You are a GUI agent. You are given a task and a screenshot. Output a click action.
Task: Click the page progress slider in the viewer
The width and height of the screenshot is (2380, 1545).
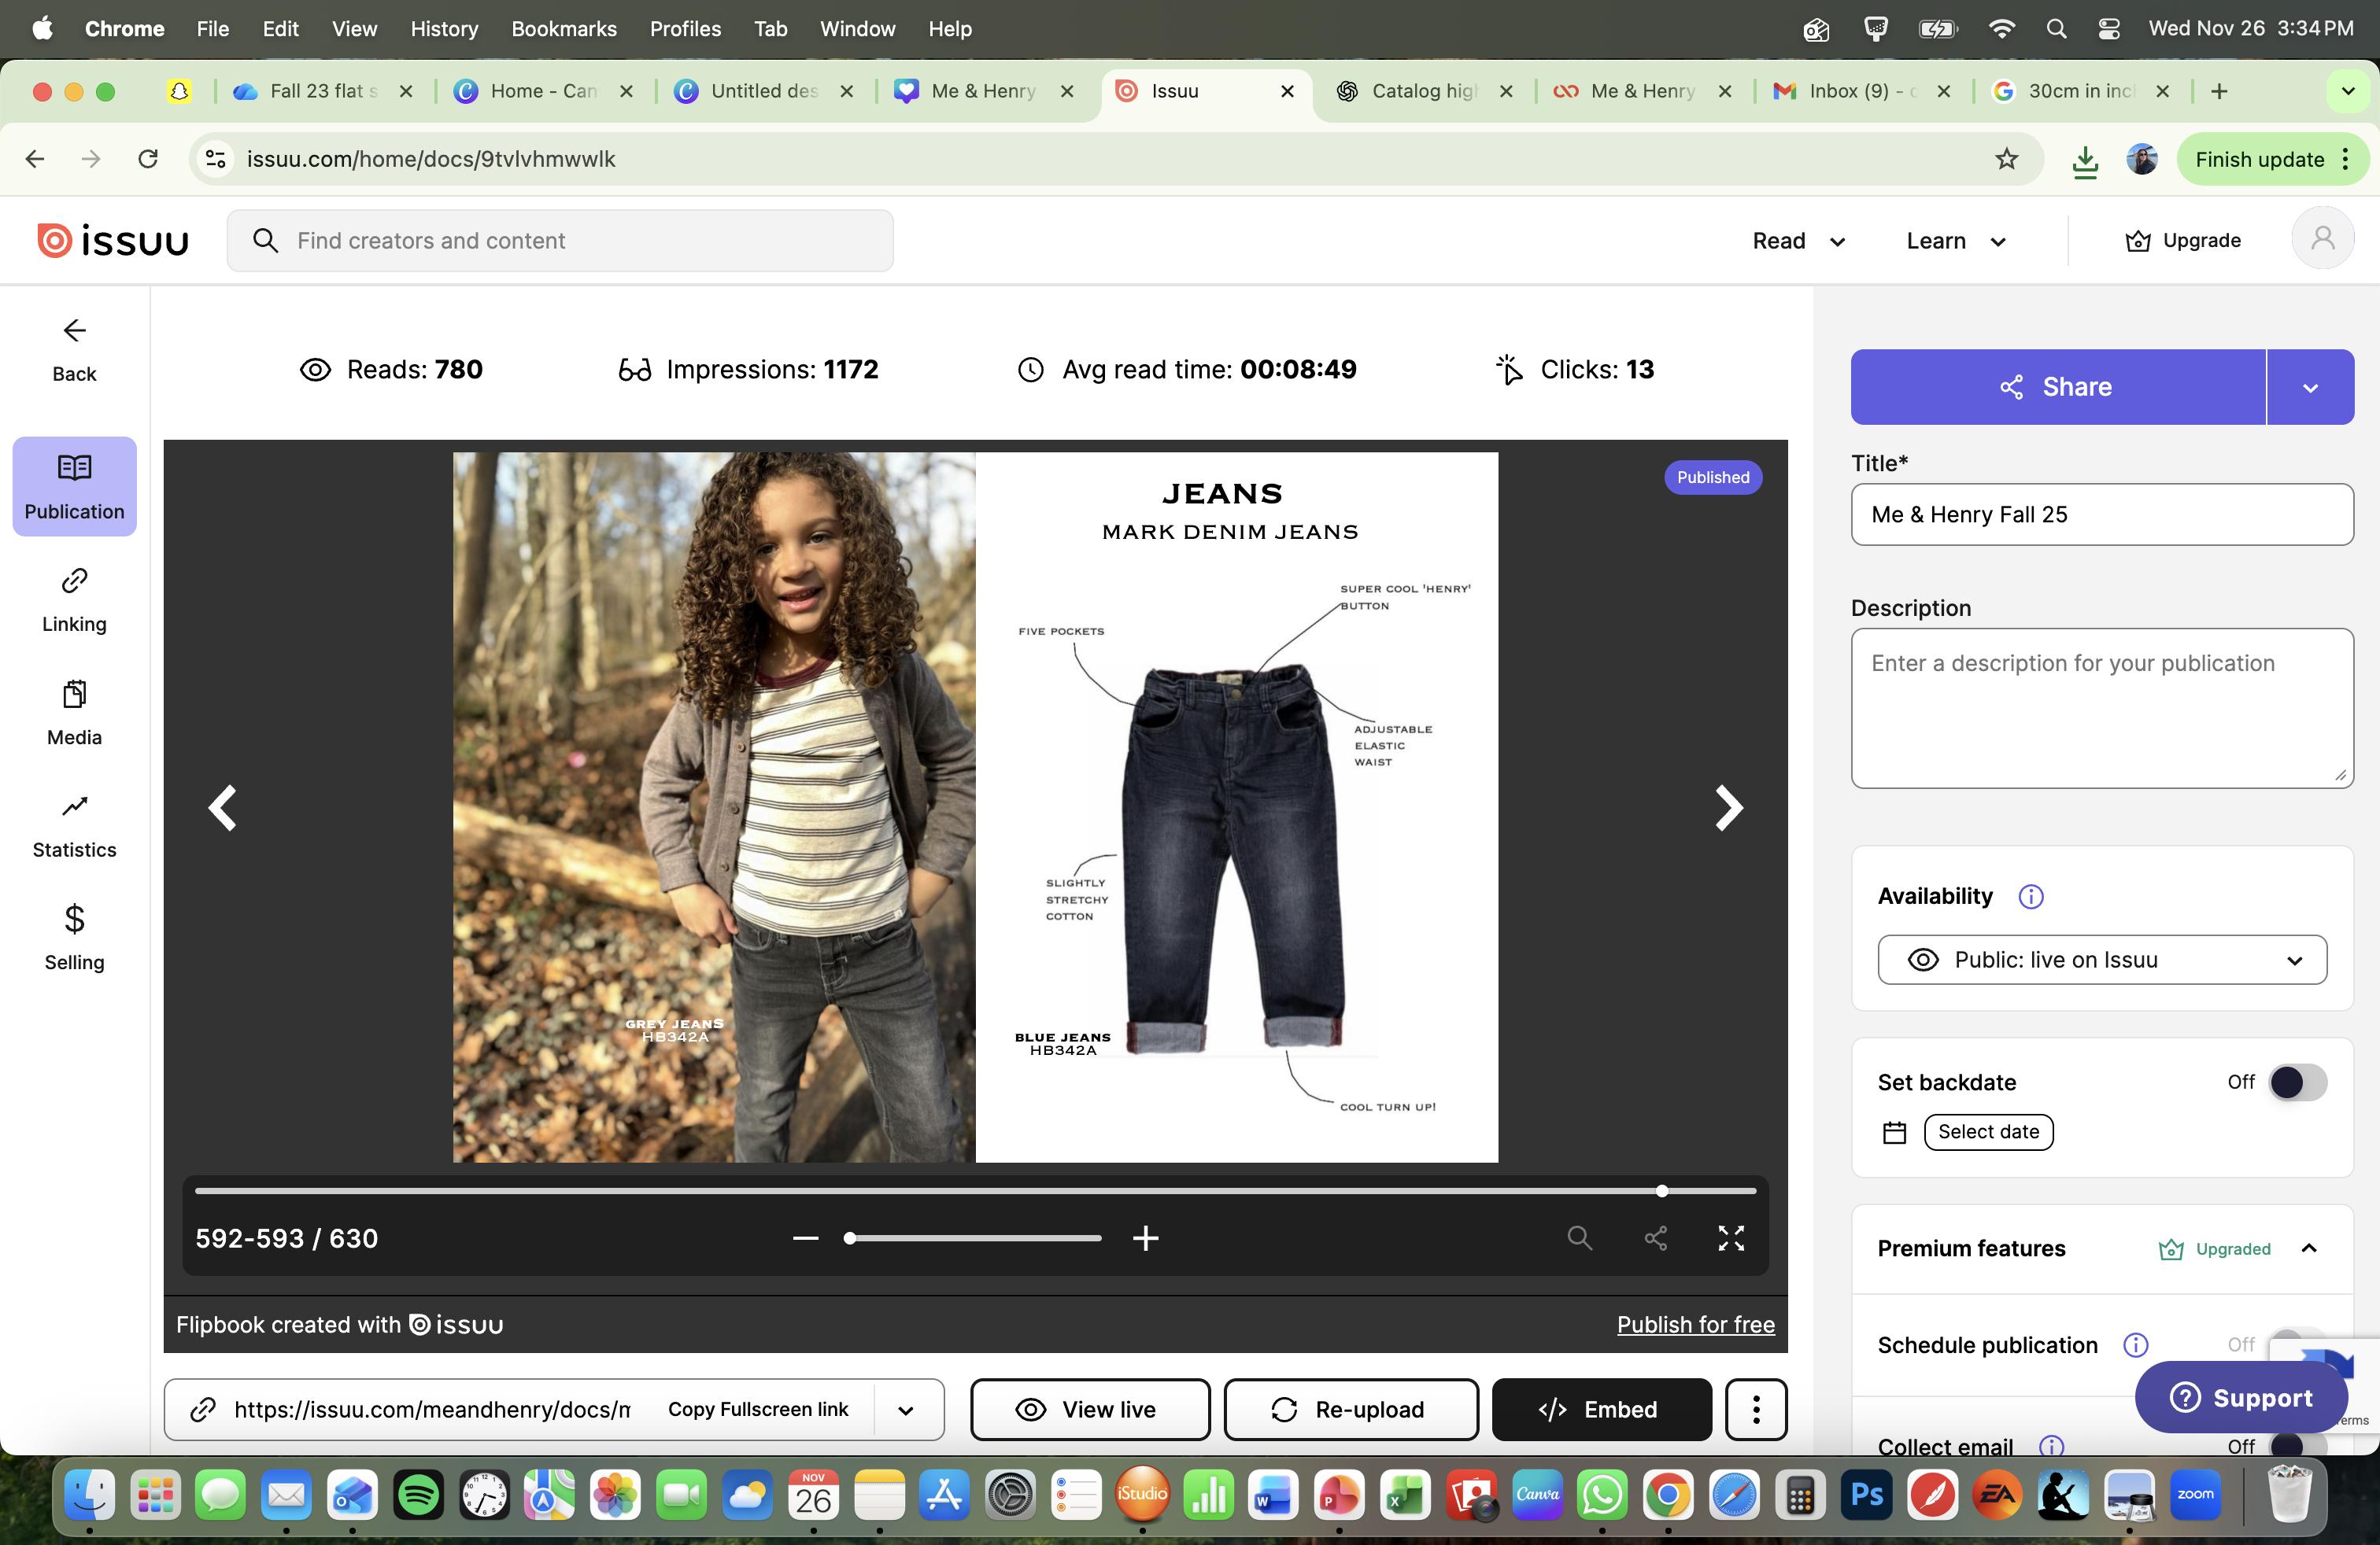[975, 1190]
